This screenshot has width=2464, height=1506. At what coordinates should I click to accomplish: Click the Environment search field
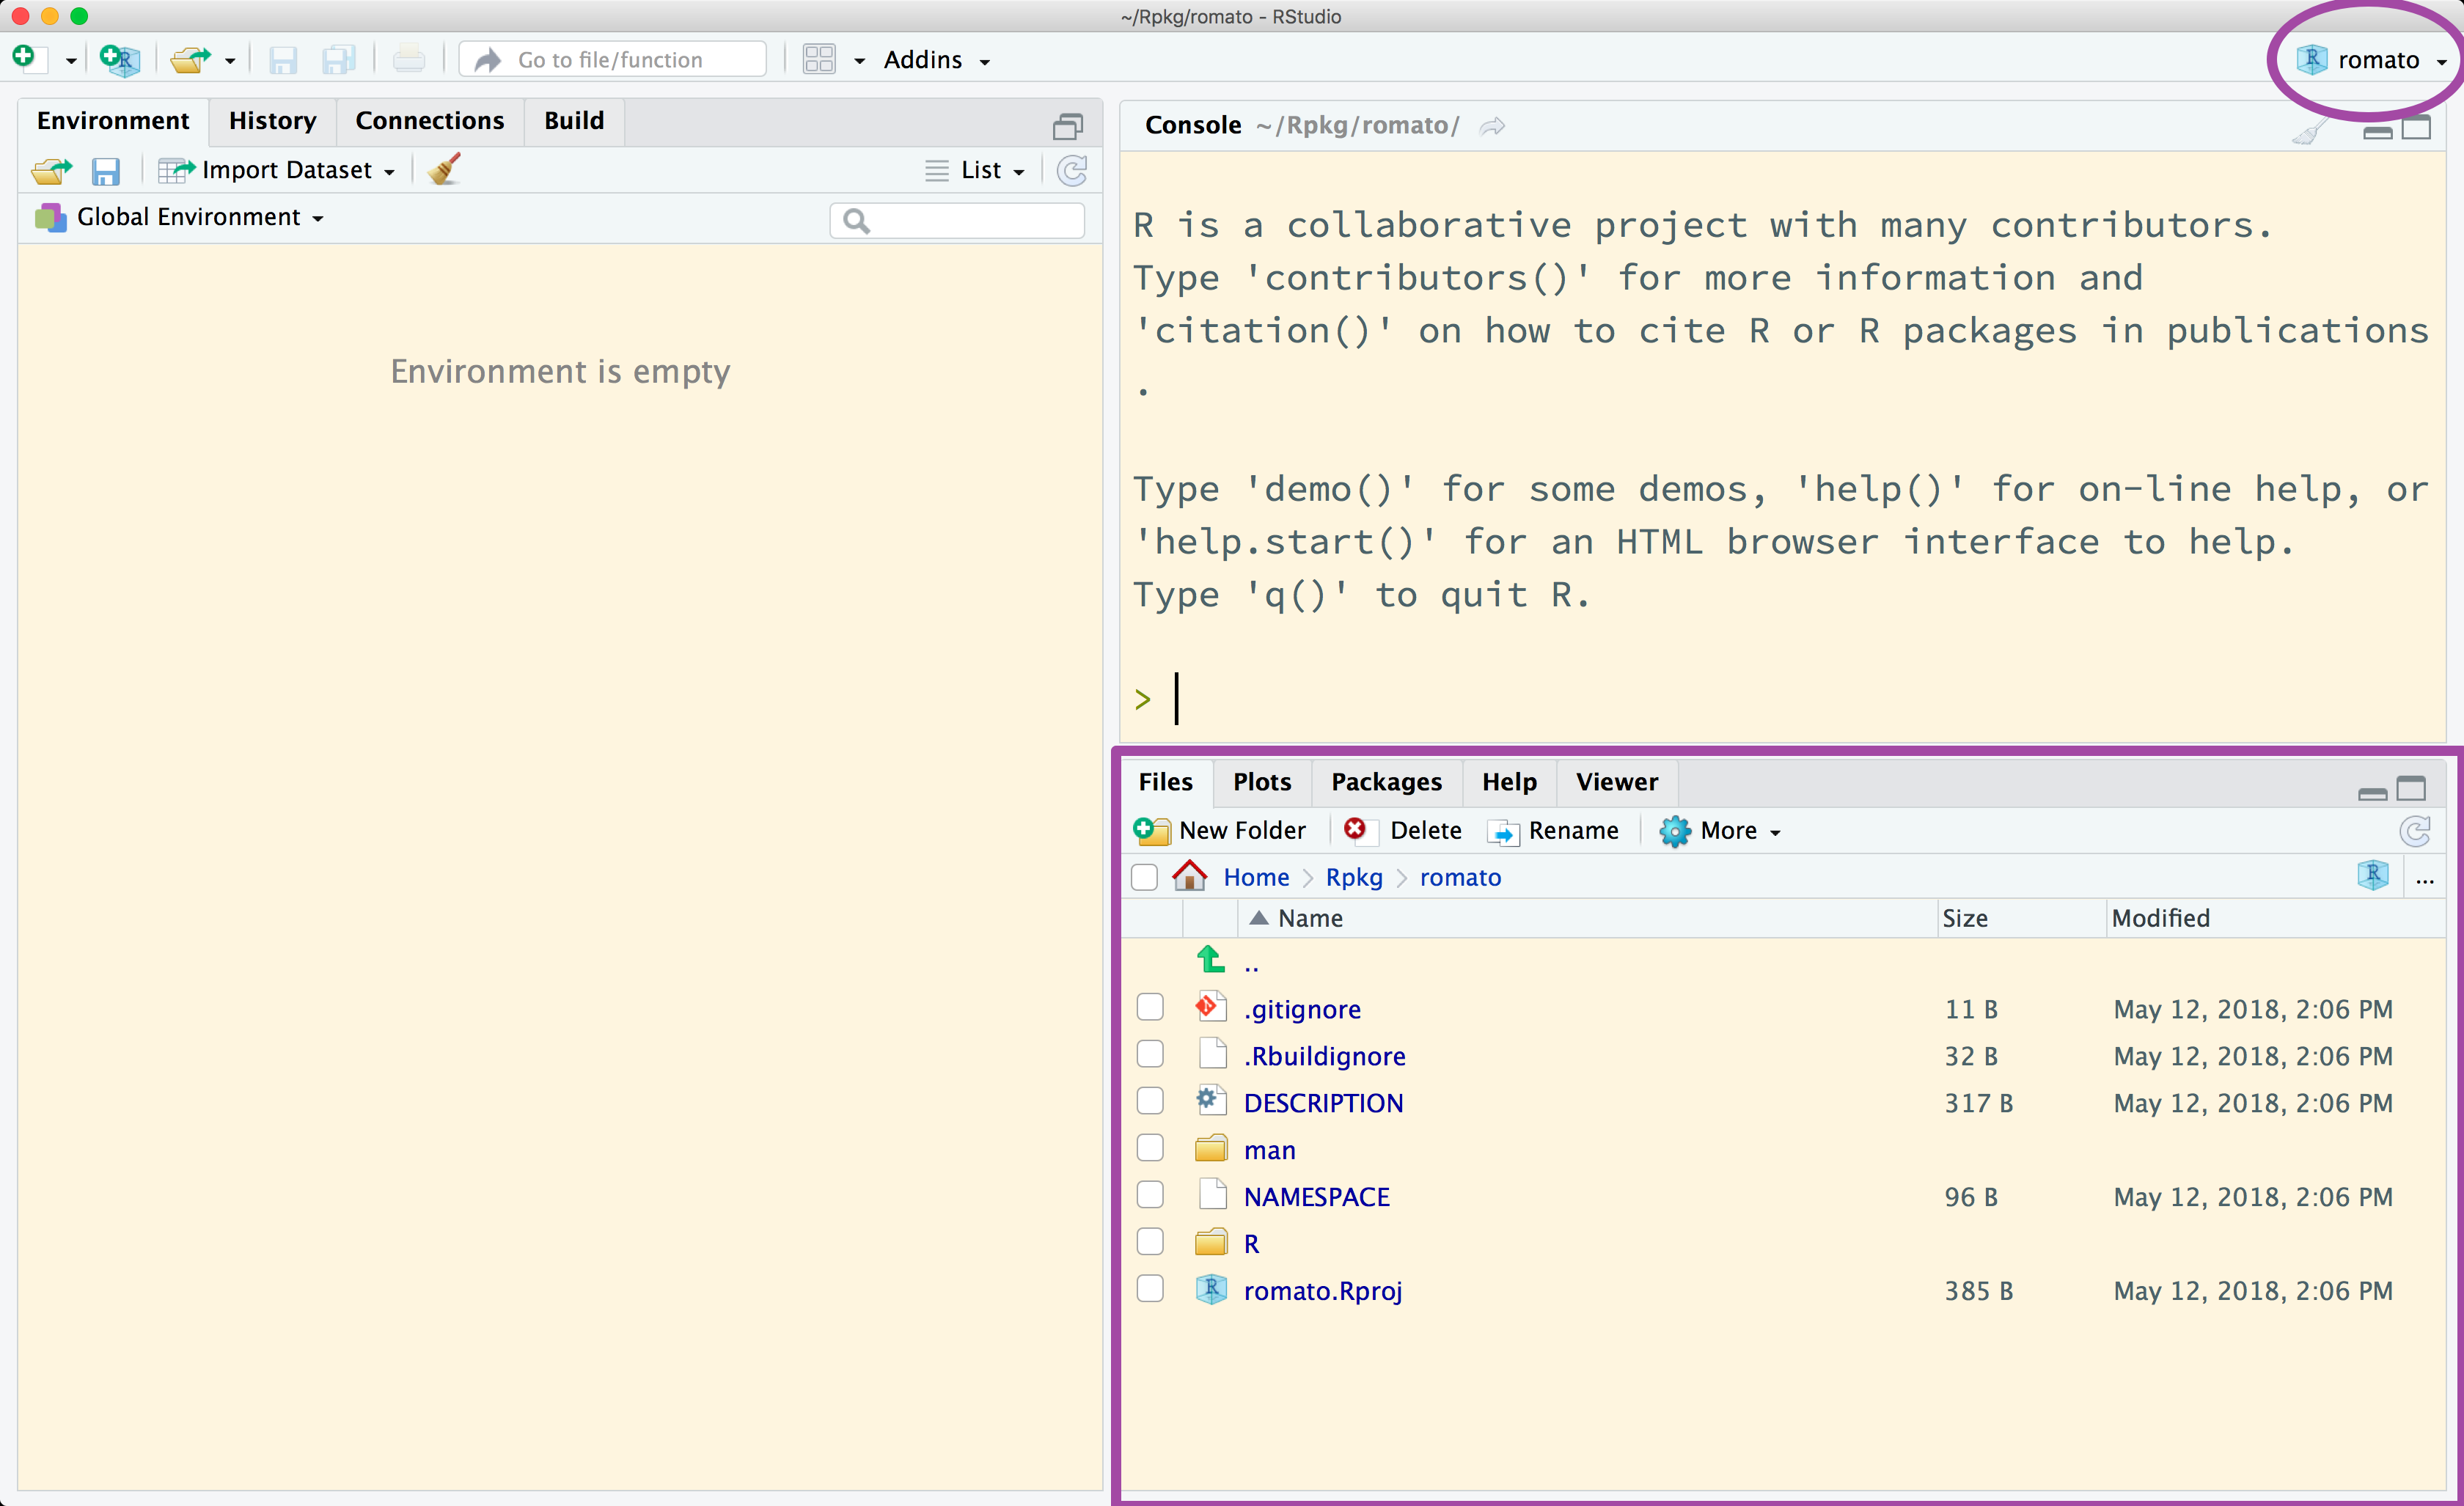(957, 220)
